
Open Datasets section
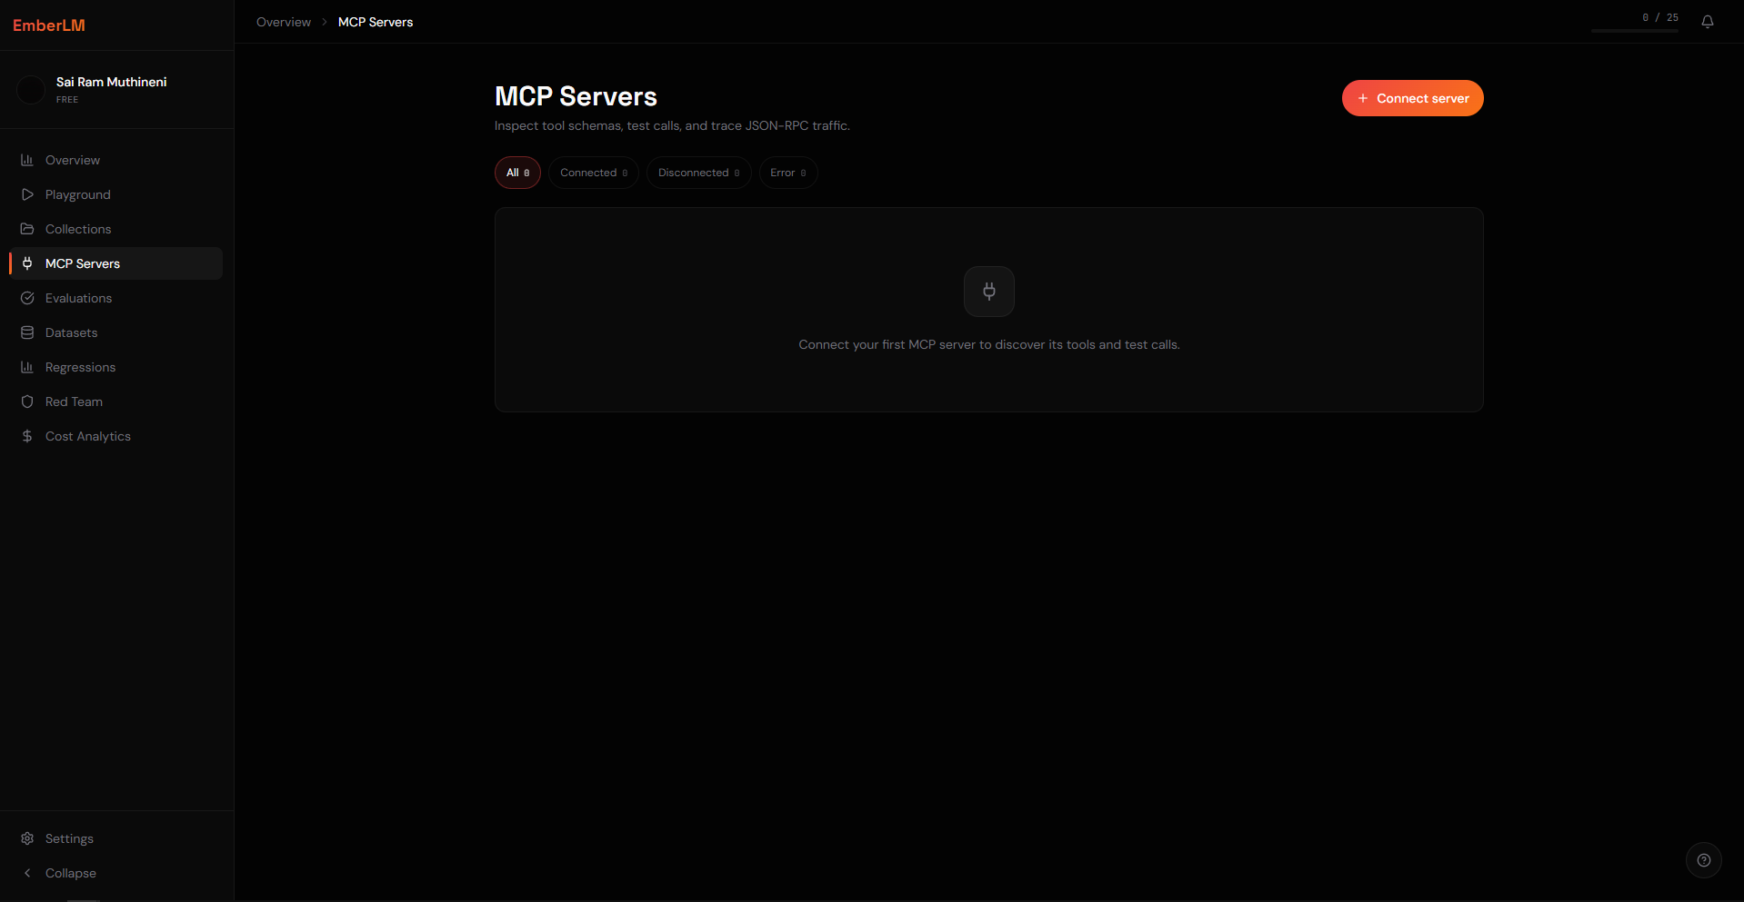[116, 332]
